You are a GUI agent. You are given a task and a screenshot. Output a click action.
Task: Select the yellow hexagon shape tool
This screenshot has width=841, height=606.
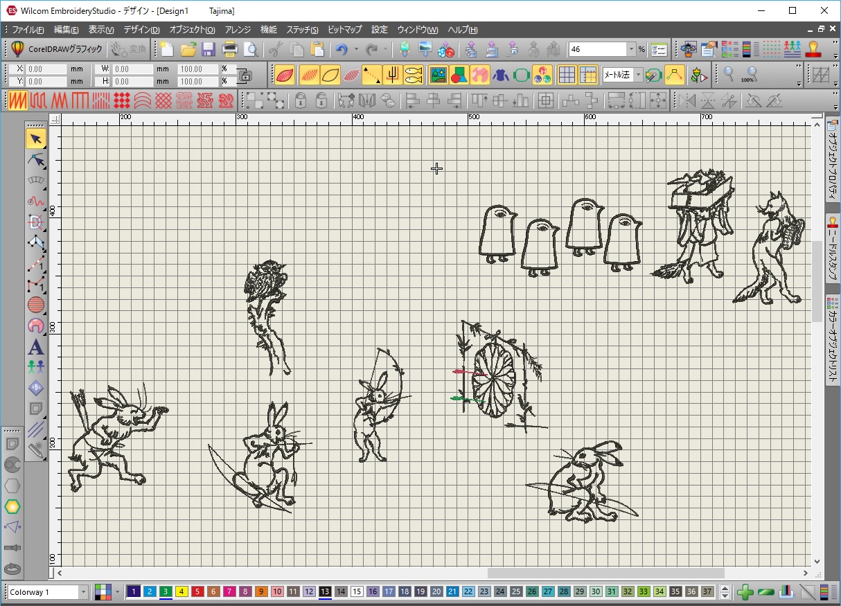[x=12, y=506]
